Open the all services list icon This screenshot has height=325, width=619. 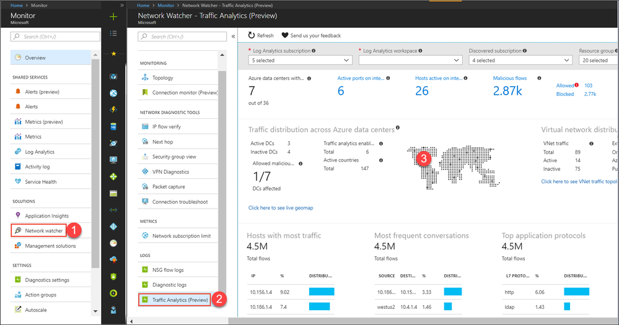click(x=113, y=33)
